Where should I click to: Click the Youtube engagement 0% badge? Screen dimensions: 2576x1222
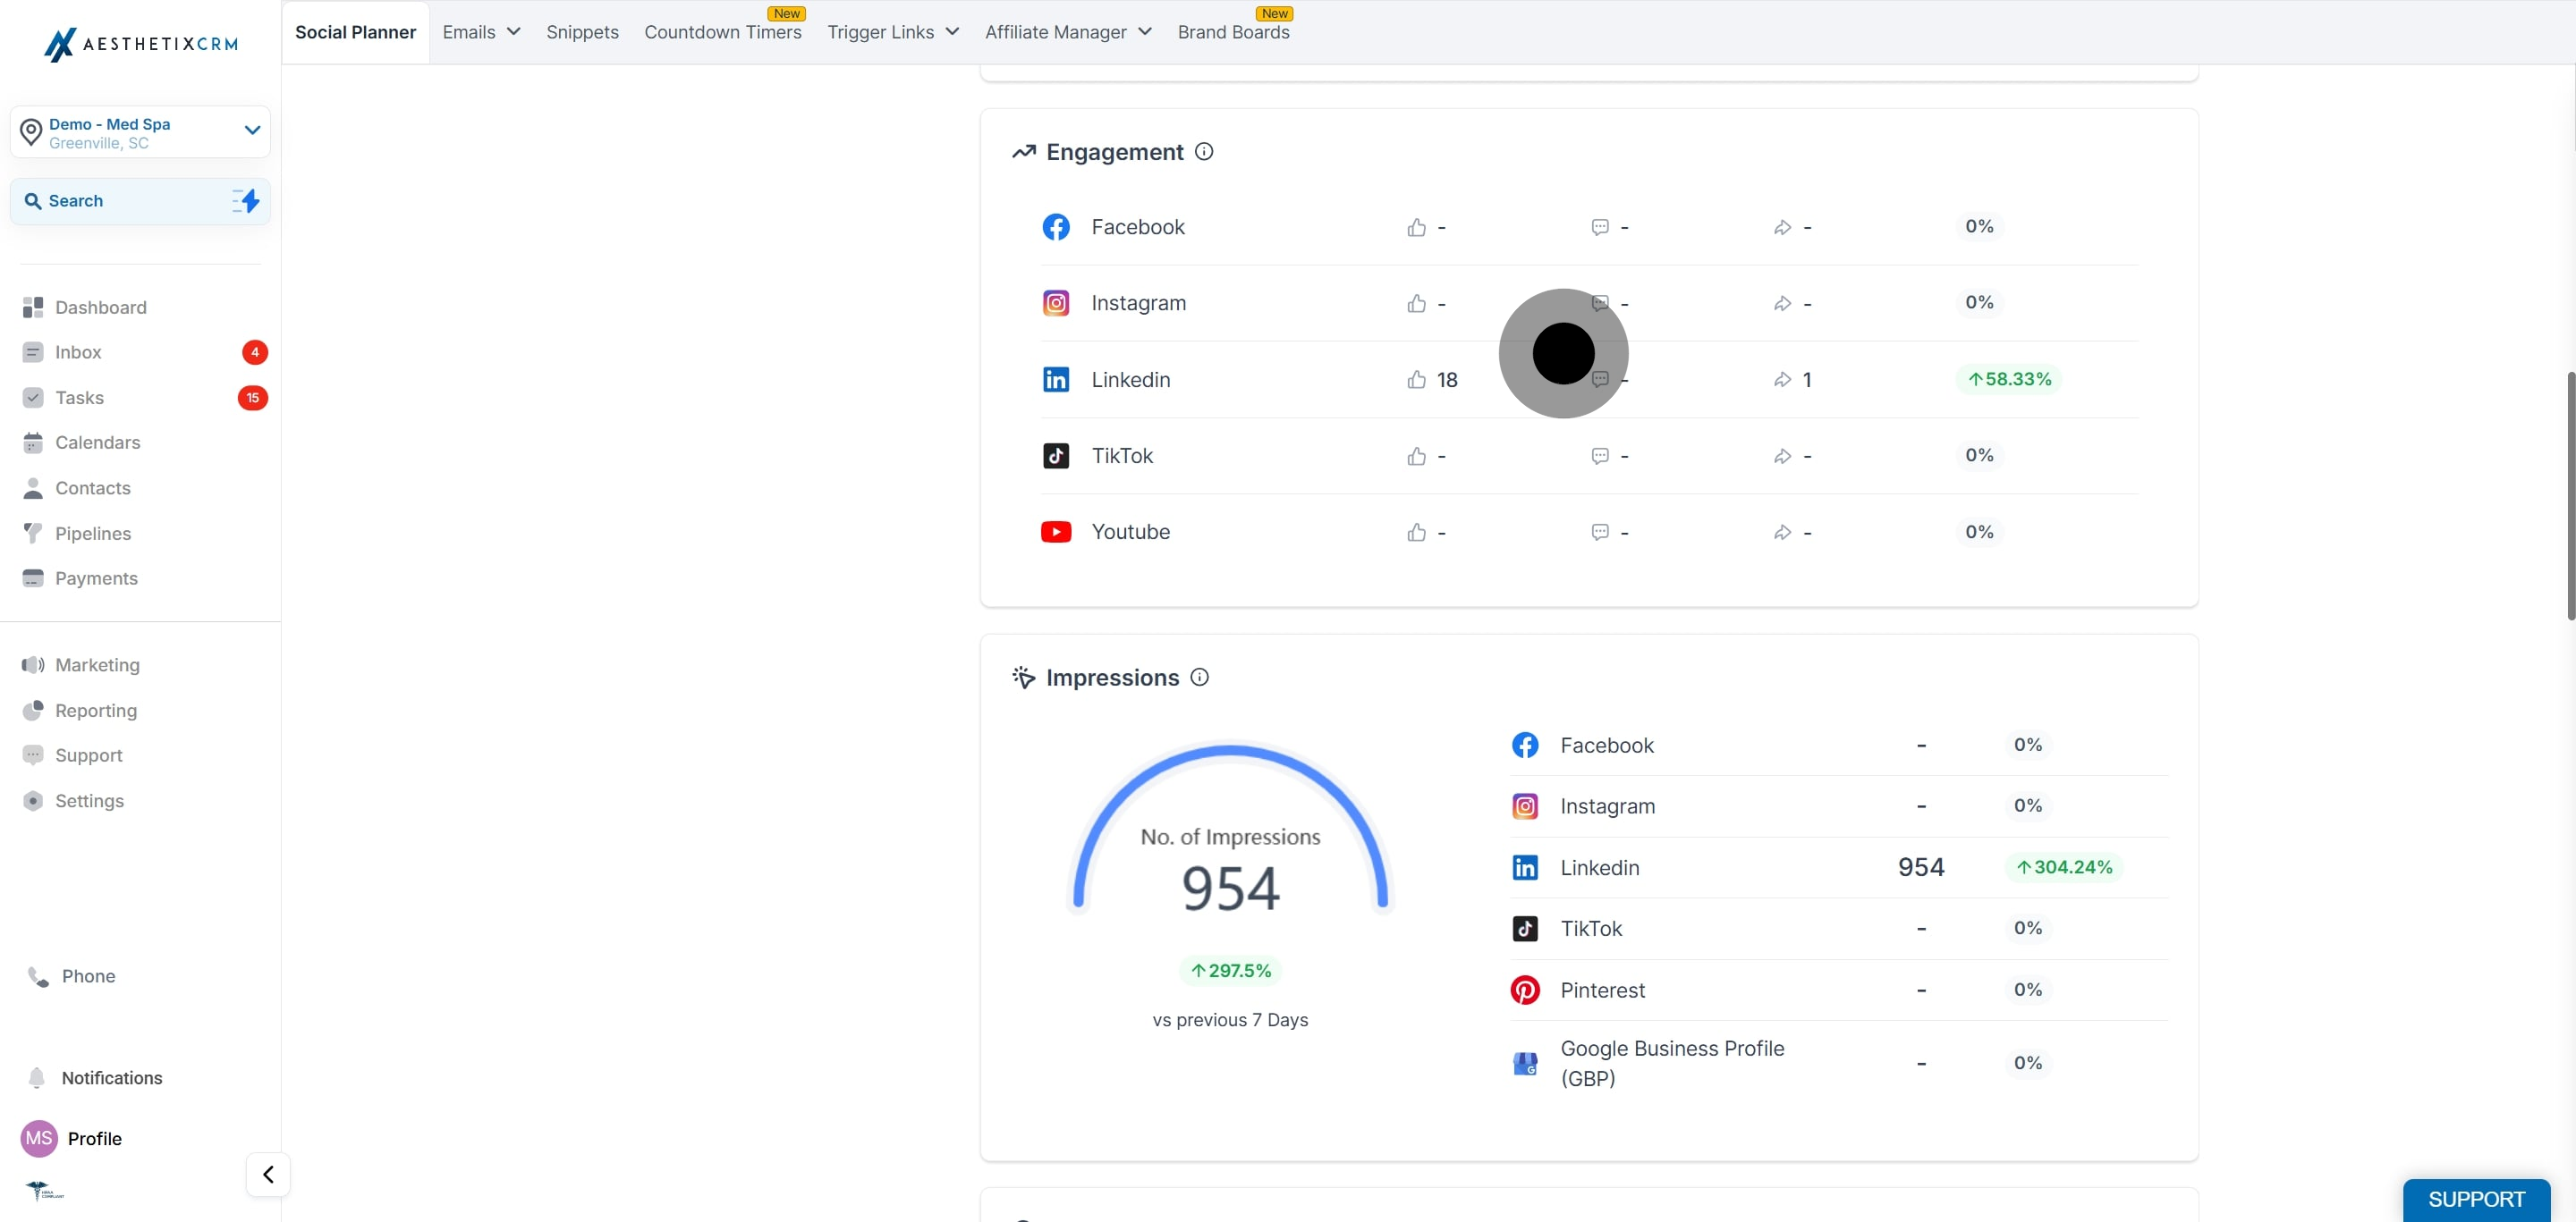(1979, 532)
